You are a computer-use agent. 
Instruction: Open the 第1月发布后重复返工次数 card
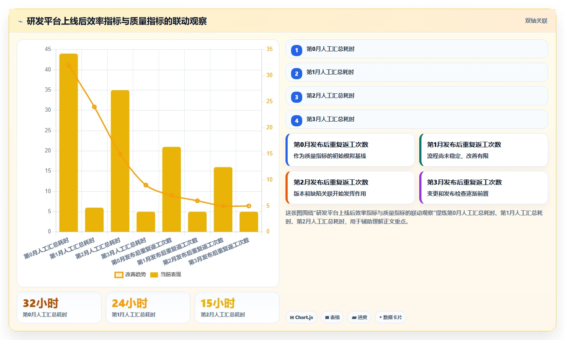(x=484, y=150)
